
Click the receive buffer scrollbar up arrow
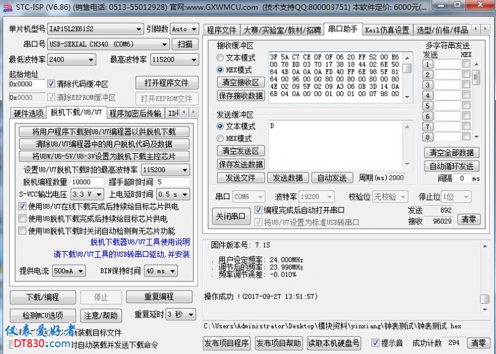tap(407, 57)
